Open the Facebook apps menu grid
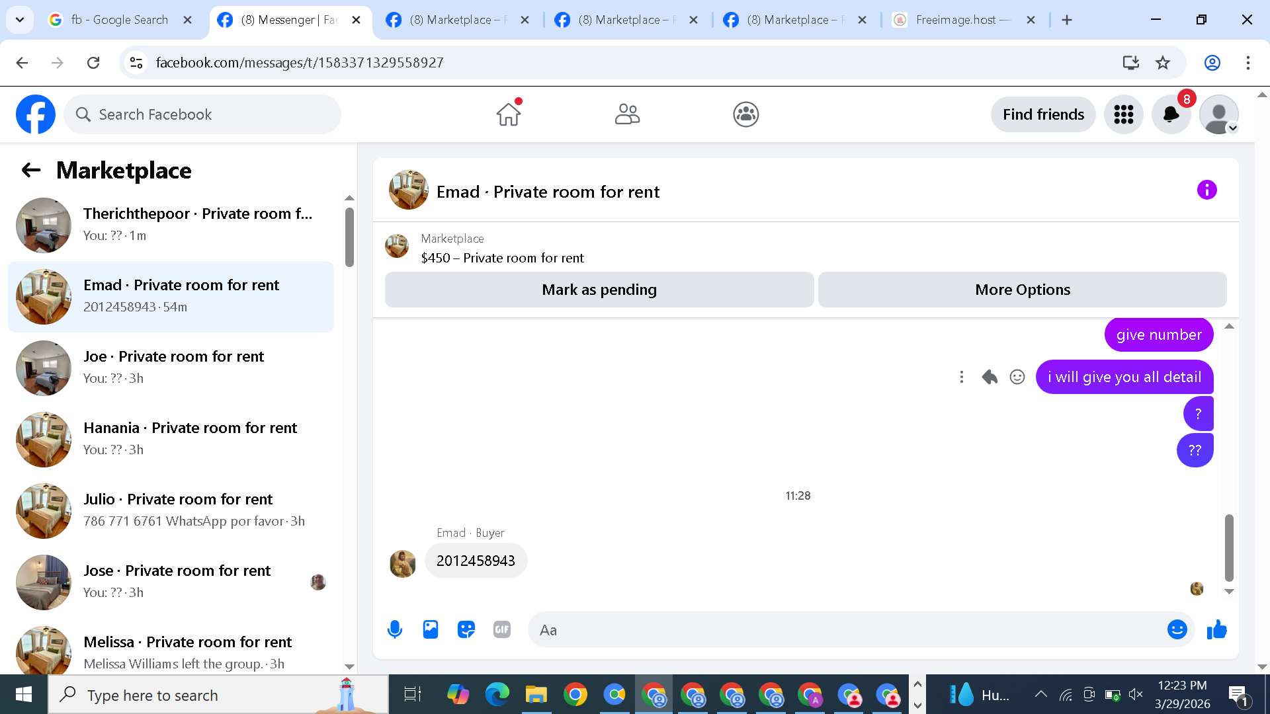The width and height of the screenshot is (1270, 714). pos(1123,114)
